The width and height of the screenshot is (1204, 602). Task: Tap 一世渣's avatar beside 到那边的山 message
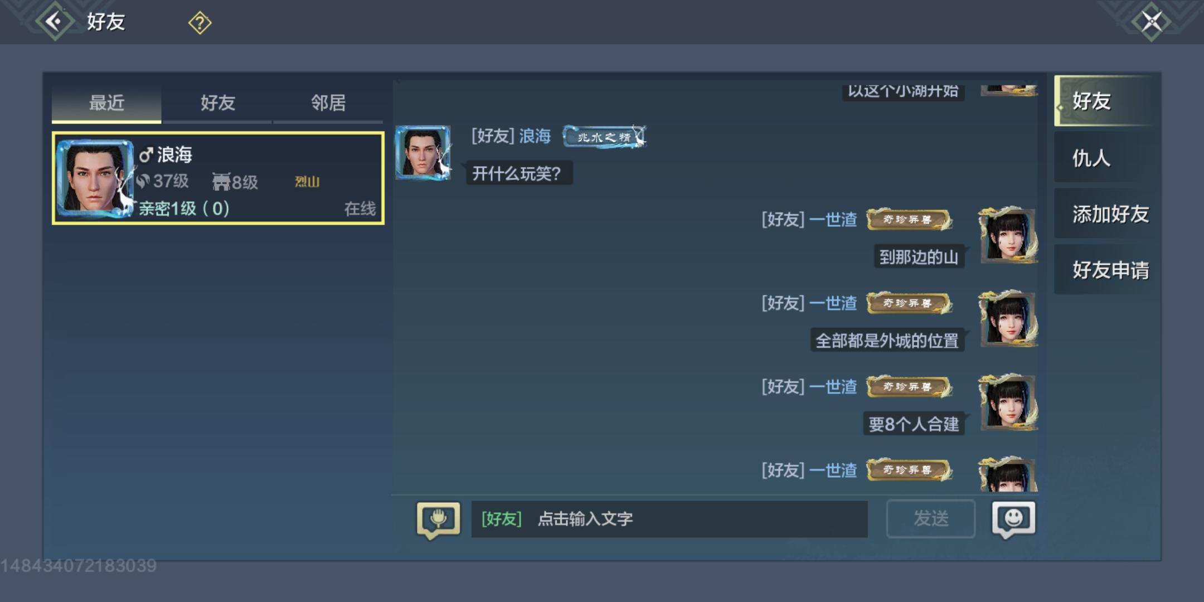pos(1008,235)
